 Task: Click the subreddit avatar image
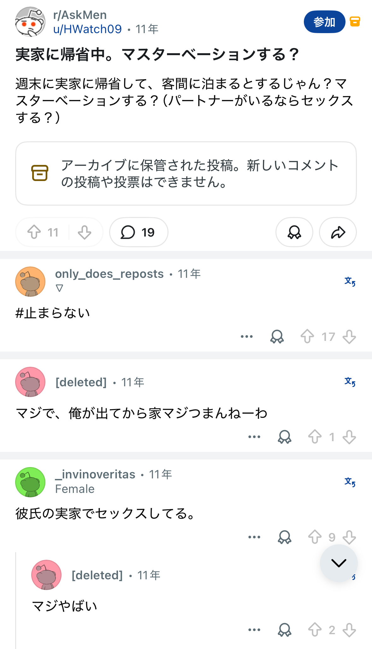pyautogui.click(x=30, y=22)
